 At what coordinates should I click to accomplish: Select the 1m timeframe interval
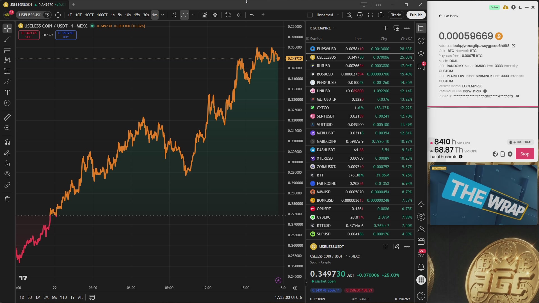(155, 15)
